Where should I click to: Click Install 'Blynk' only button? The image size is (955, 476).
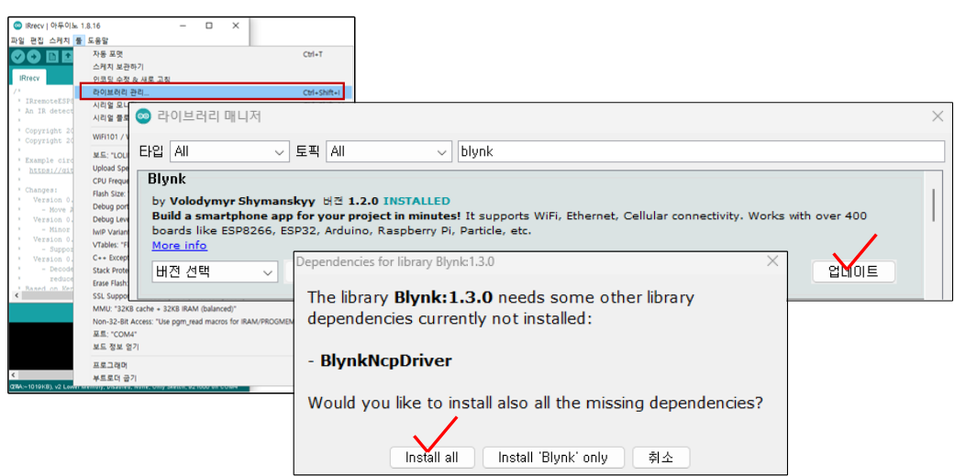[x=553, y=457]
